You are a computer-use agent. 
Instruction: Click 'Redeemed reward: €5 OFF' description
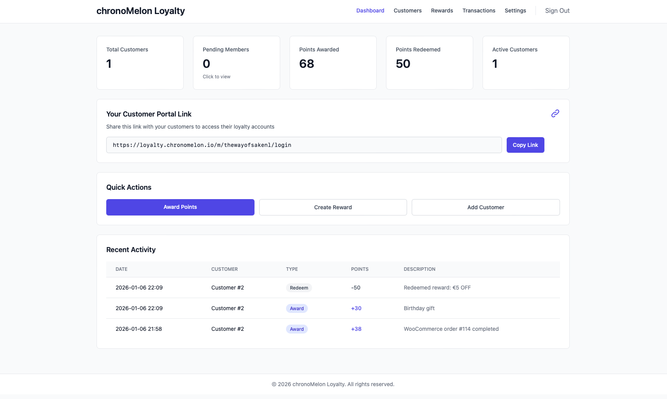click(437, 288)
